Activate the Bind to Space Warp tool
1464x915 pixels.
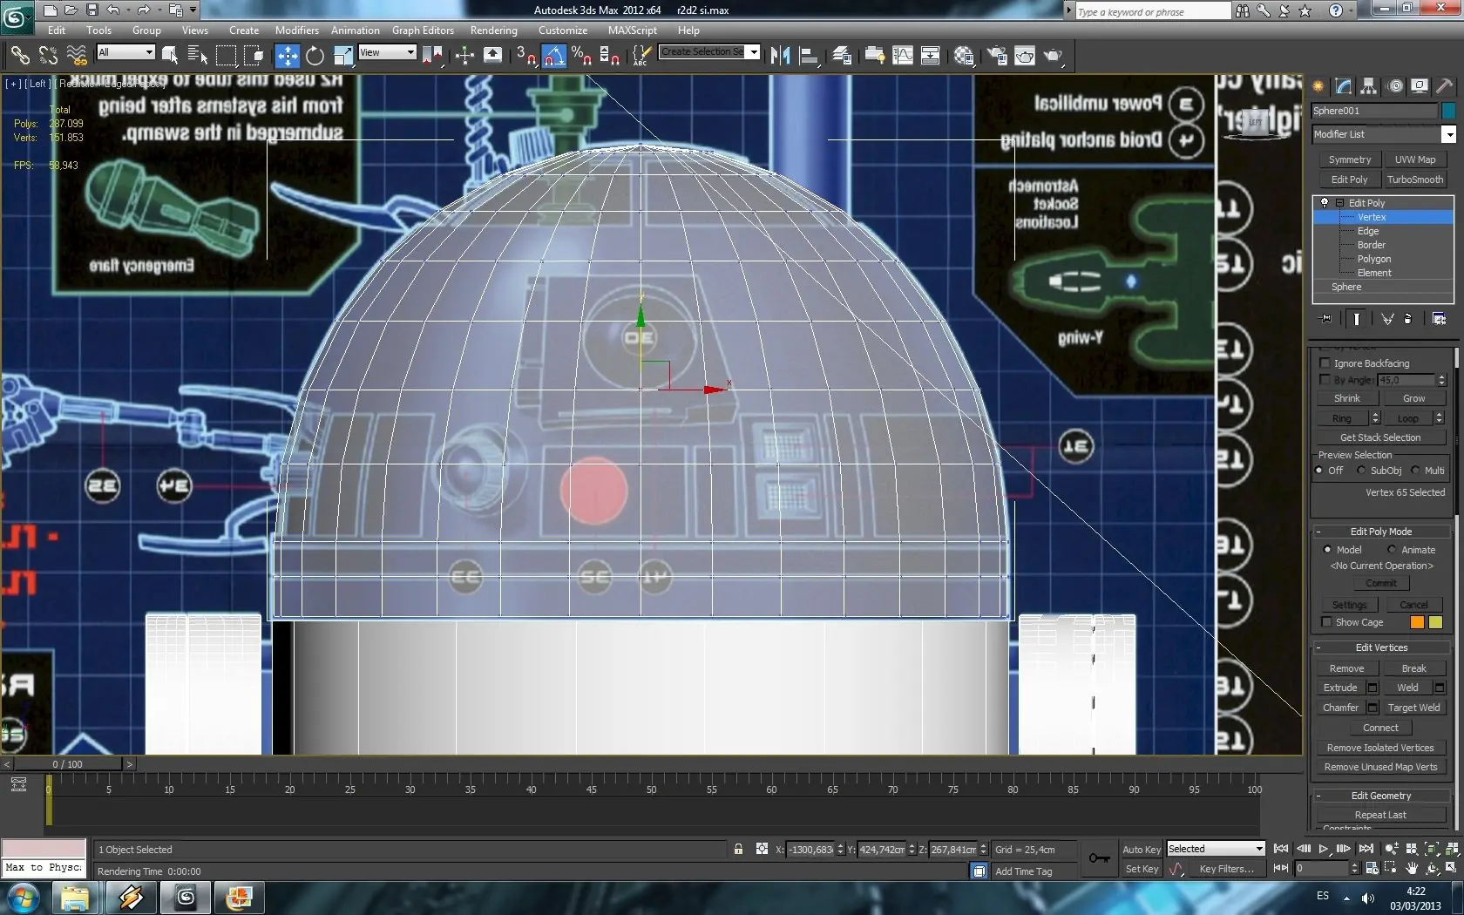[77, 56]
